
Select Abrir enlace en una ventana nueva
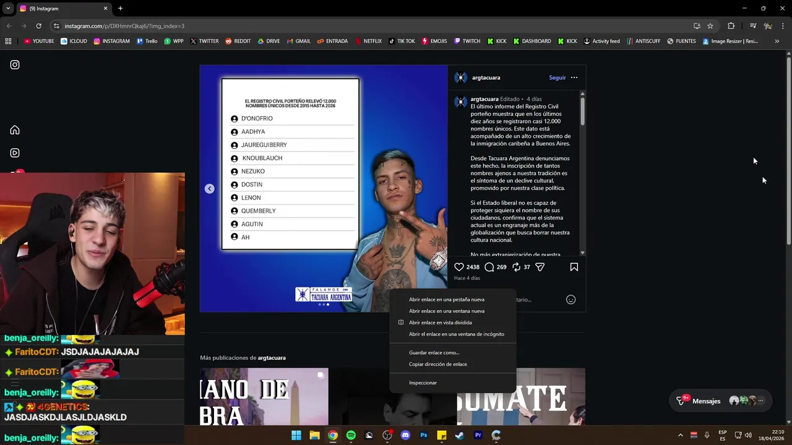tap(452, 311)
